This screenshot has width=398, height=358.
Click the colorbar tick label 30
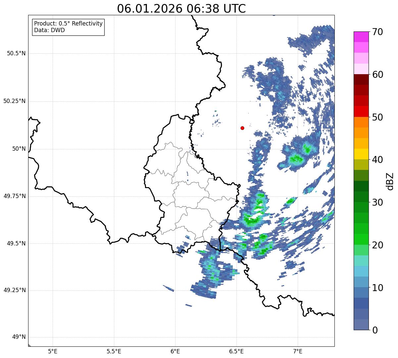[x=377, y=202]
